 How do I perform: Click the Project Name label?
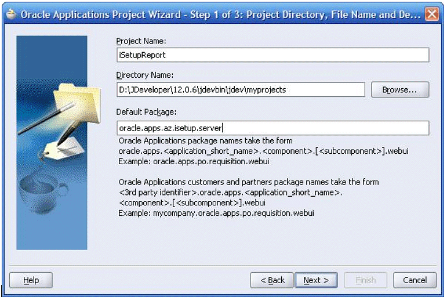click(141, 41)
